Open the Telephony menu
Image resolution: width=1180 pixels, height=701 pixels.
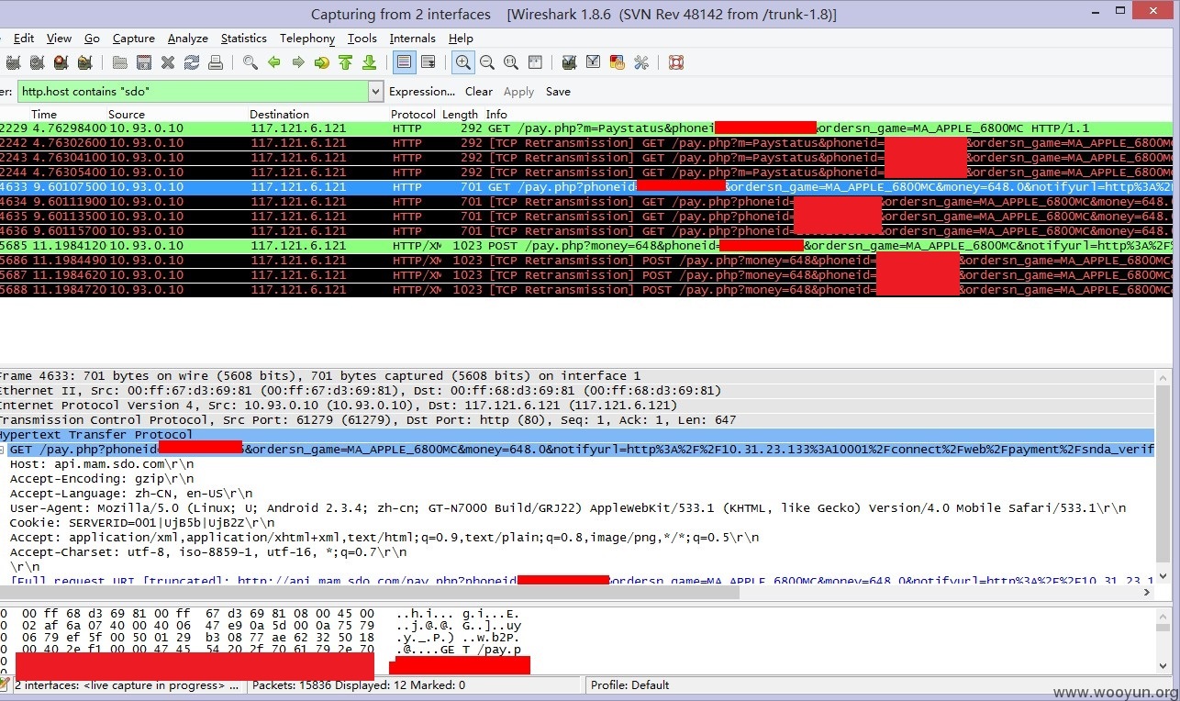(x=307, y=39)
